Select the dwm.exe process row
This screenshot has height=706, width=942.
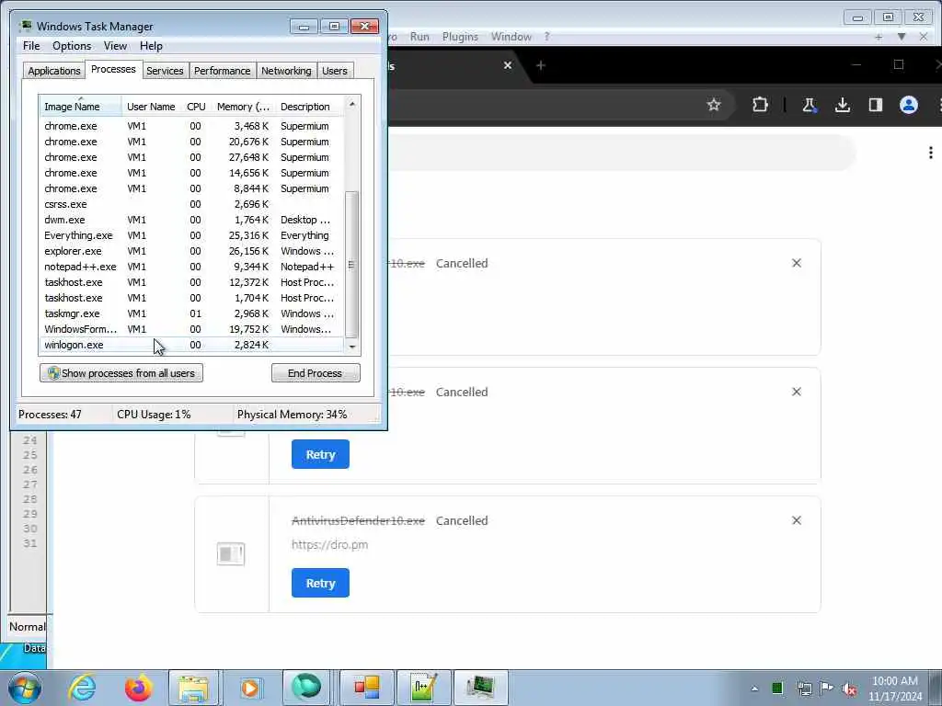(191, 220)
